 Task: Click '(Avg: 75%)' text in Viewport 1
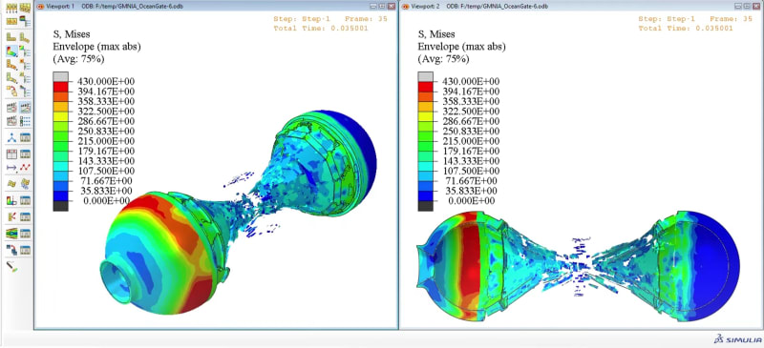(78, 60)
